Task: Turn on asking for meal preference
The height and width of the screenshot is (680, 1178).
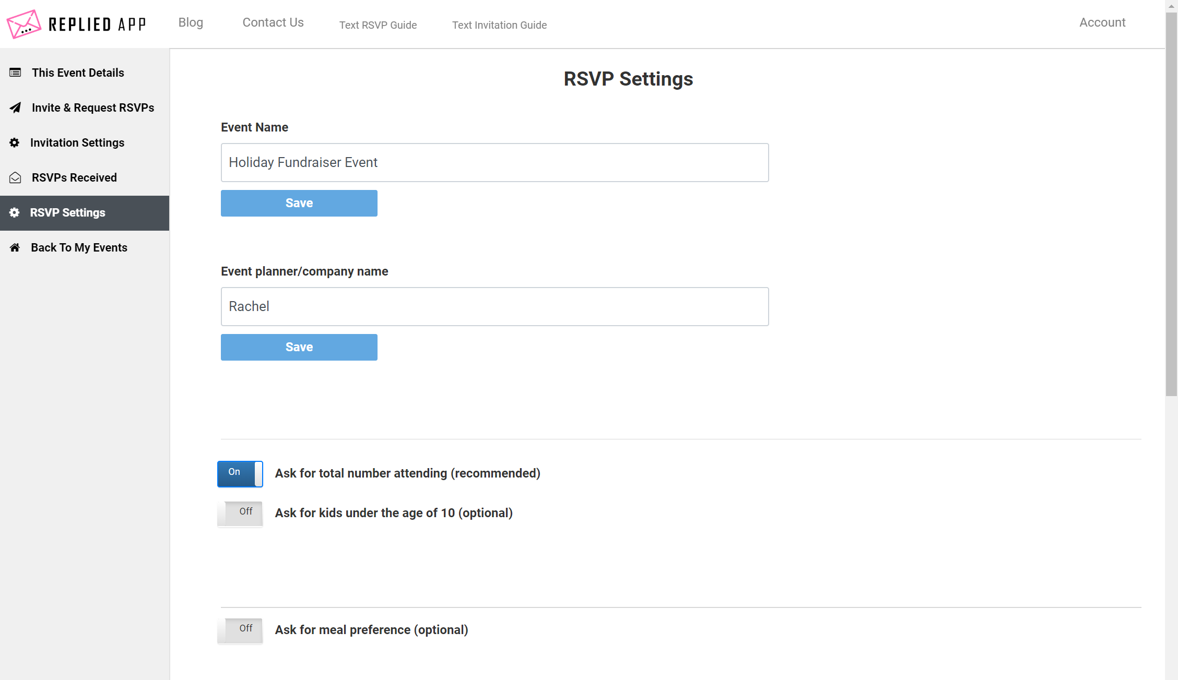Action: (x=240, y=630)
